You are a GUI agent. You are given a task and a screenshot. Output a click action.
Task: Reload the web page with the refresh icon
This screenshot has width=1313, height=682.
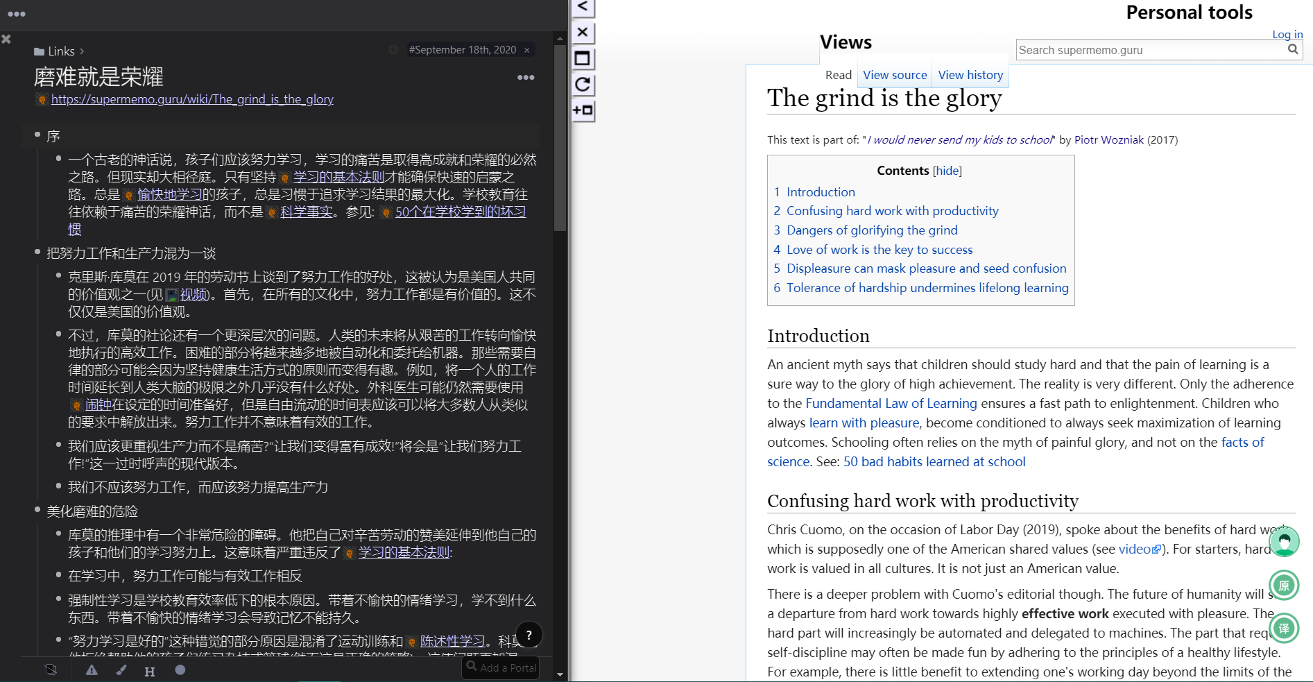583,85
